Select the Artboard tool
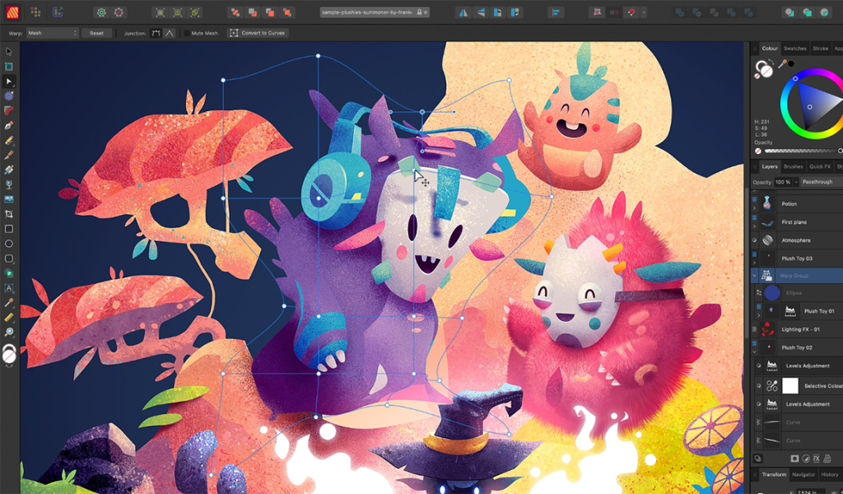This screenshot has width=843, height=494. 8,67
